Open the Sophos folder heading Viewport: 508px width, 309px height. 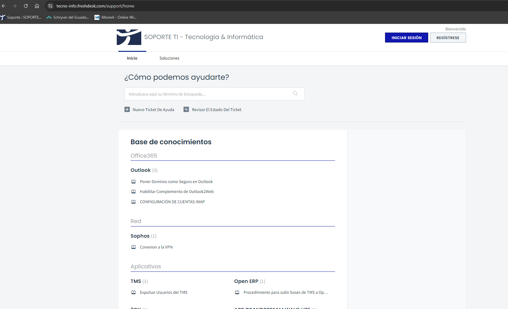140,236
